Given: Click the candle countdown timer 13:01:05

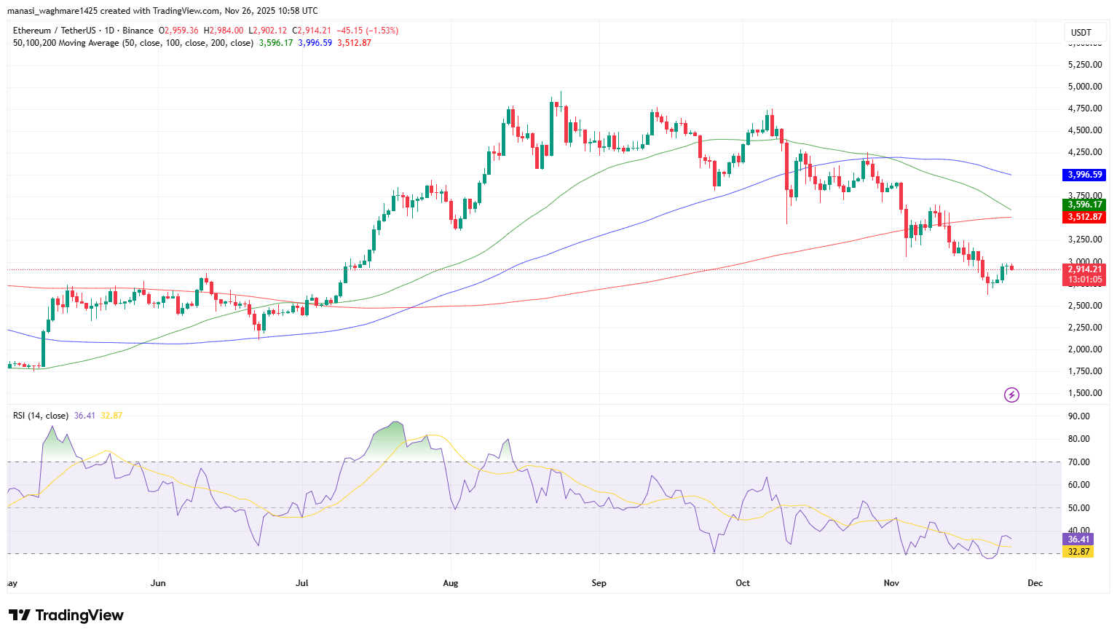Looking at the screenshot, I should coord(1084,279).
